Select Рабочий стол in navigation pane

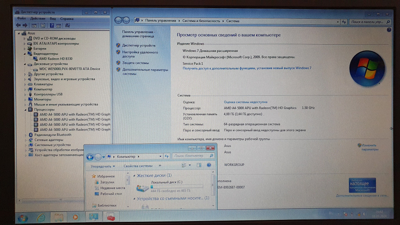pyautogui.click(x=111, y=194)
